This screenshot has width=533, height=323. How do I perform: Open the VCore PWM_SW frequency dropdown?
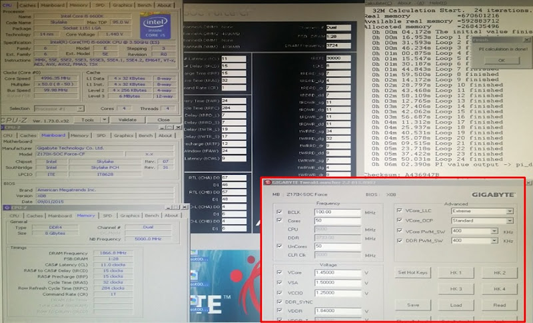point(474,231)
